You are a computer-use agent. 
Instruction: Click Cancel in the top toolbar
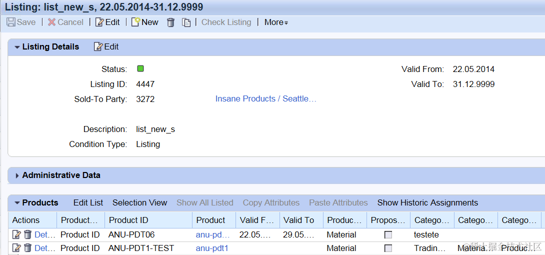coord(65,22)
